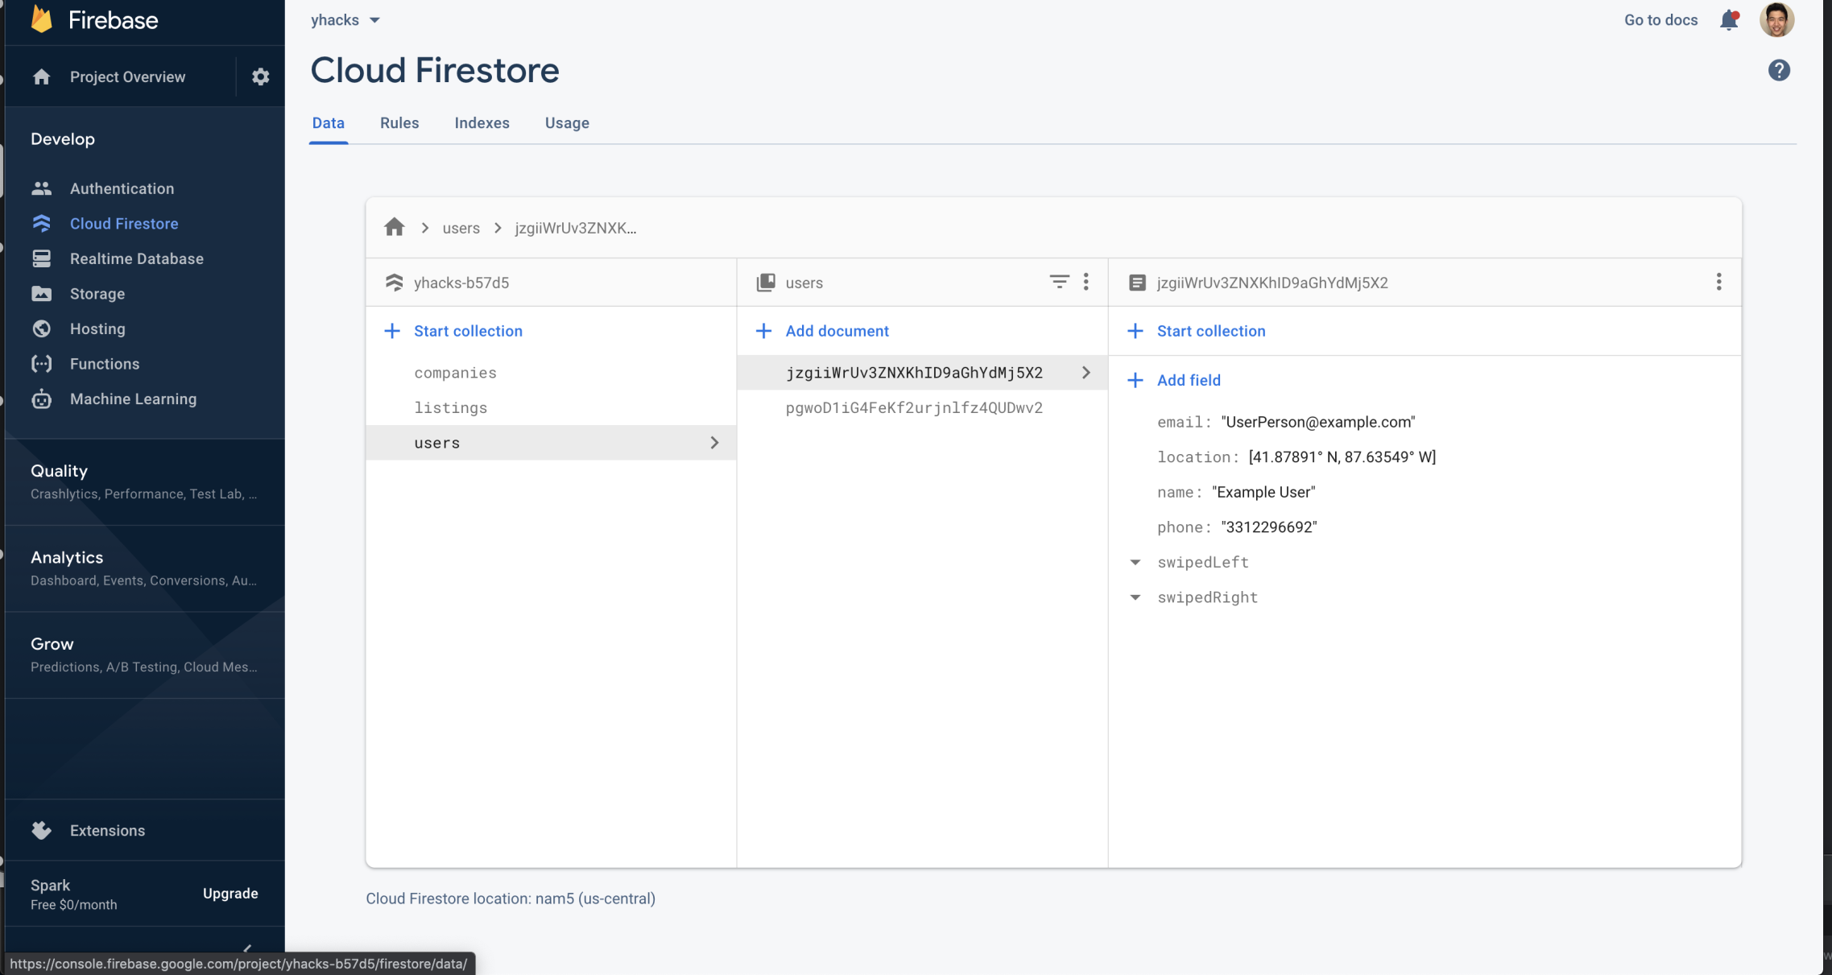Image resolution: width=1832 pixels, height=975 pixels.
Task: Select document pgwoD1iG4FeKf2urjnlfz4QUDwv2
Action: click(x=914, y=408)
